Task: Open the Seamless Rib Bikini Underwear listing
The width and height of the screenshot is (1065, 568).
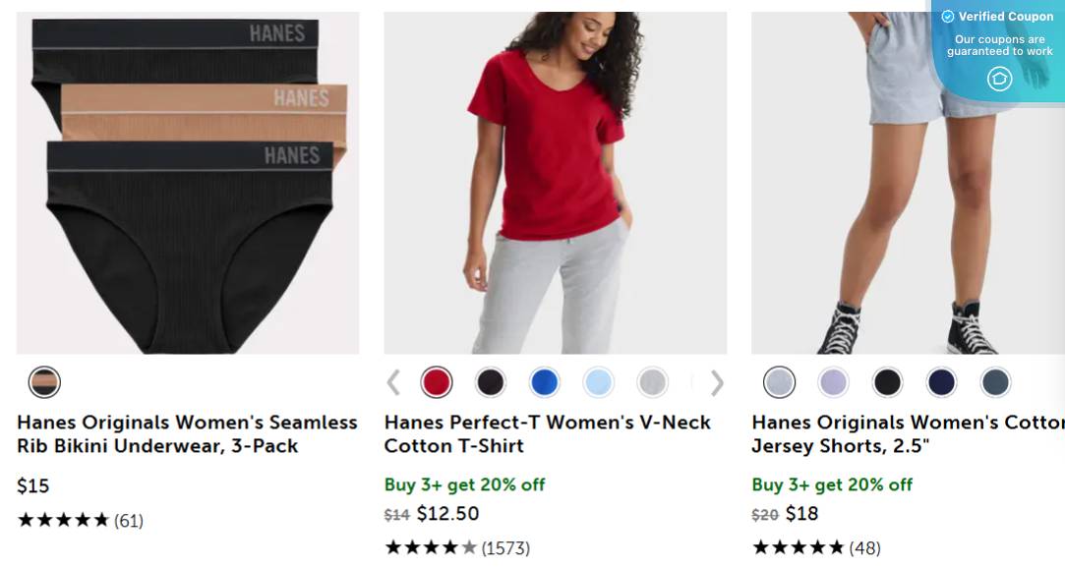Action: [x=186, y=433]
